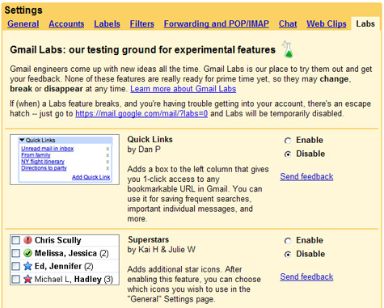Check the box beside Chris Scully
384x308 pixels.
click(16, 240)
